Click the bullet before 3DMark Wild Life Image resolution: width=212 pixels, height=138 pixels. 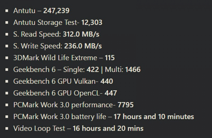click(x=7, y=58)
